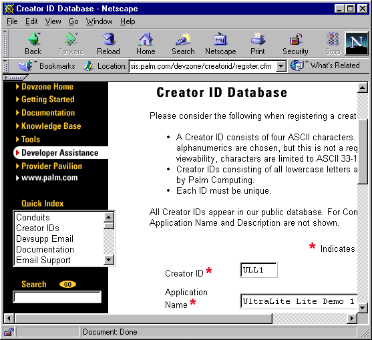
Task: Click the Netscape title bar icon
Action: point(9,9)
